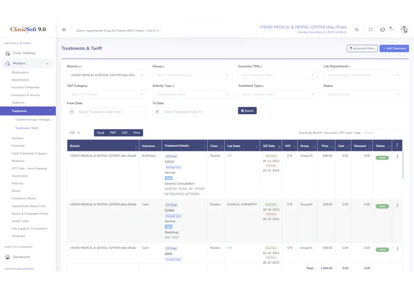The height and width of the screenshot is (294, 414).
Task: Toggle dark mode with the moon icon
Action: click(357, 30)
